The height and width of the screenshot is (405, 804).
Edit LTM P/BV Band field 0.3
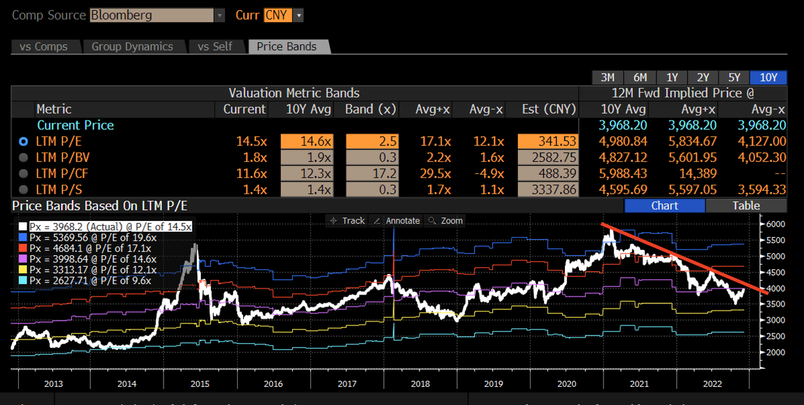click(372, 158)
